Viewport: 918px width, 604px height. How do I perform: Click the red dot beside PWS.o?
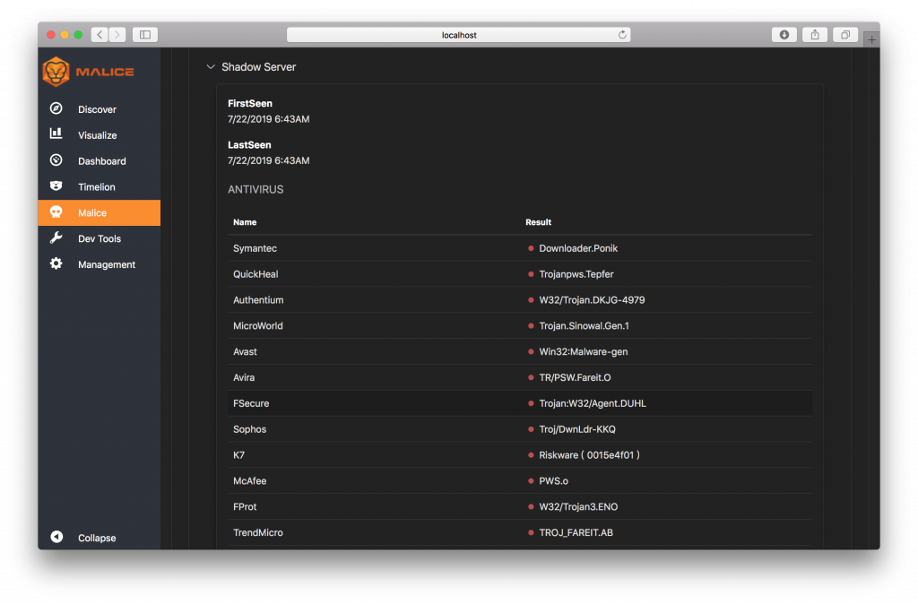point(531,480)
